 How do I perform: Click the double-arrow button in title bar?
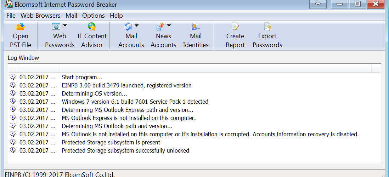tap(318, 4)
